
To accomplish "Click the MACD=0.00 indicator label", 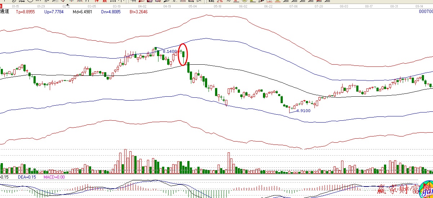I will pos(54,177).
